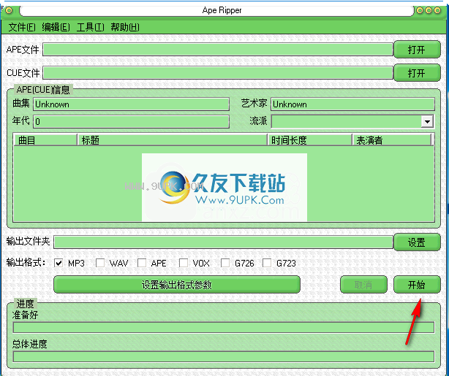Click 打开 button for CUE文件
The width and height of the screenshot is (449, 376).
(x=417, y=73)
